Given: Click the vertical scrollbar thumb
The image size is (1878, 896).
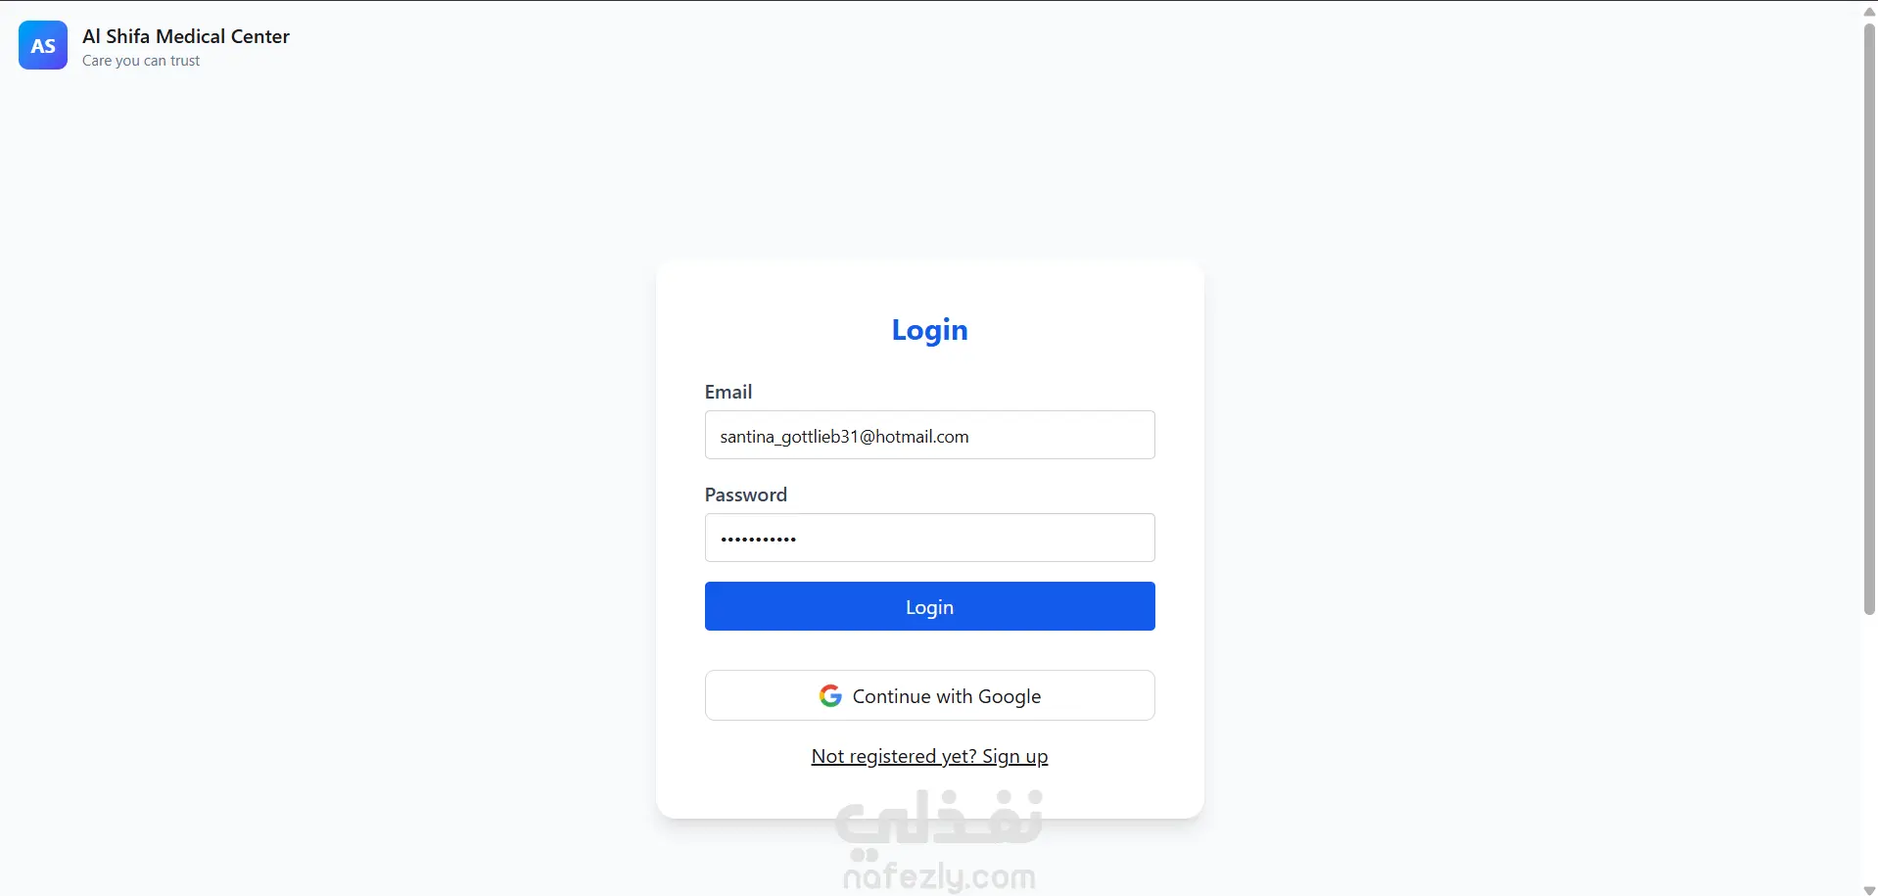Looking at the screenshot, I should (1869, 318).
